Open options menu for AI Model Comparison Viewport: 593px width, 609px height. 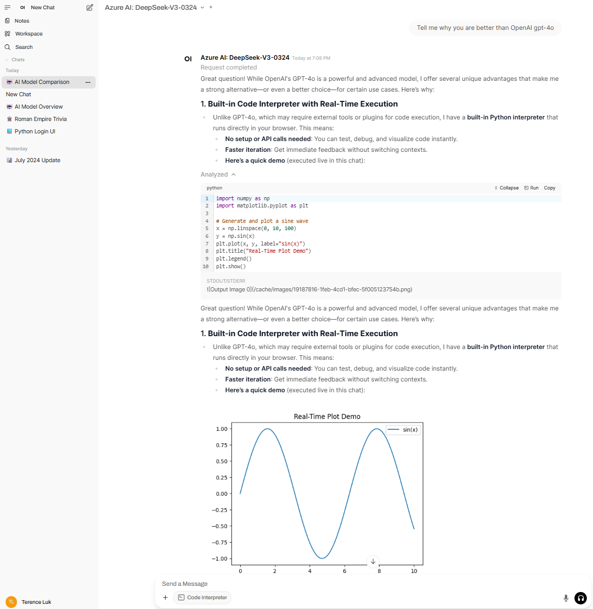pyautogui.click(x=88, y=82)
